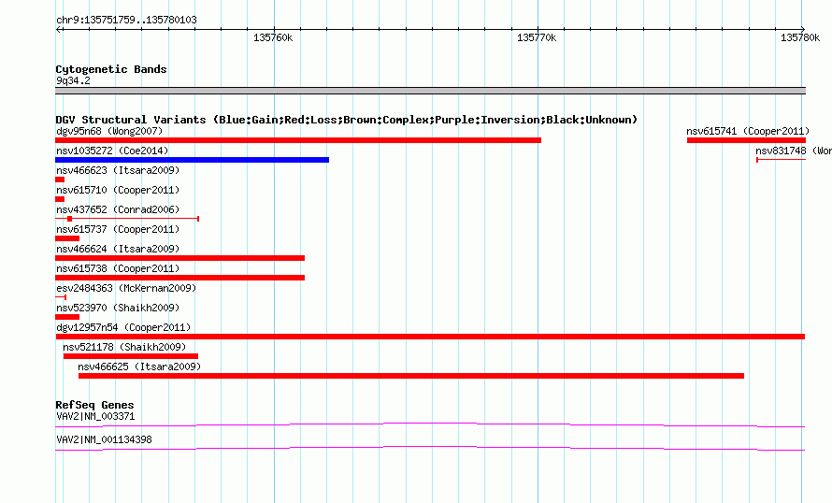Click the chr9:135751759..135780103 coordinate label

[126, 20]
